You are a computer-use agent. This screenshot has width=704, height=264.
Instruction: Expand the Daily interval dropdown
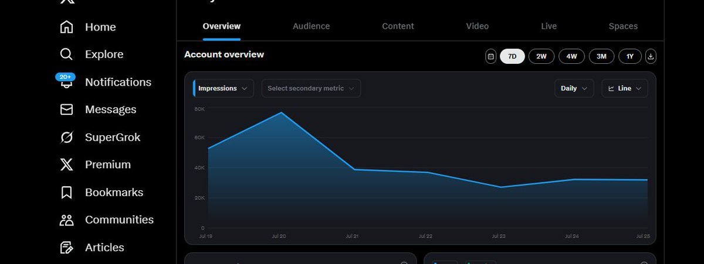click(574, 88)
